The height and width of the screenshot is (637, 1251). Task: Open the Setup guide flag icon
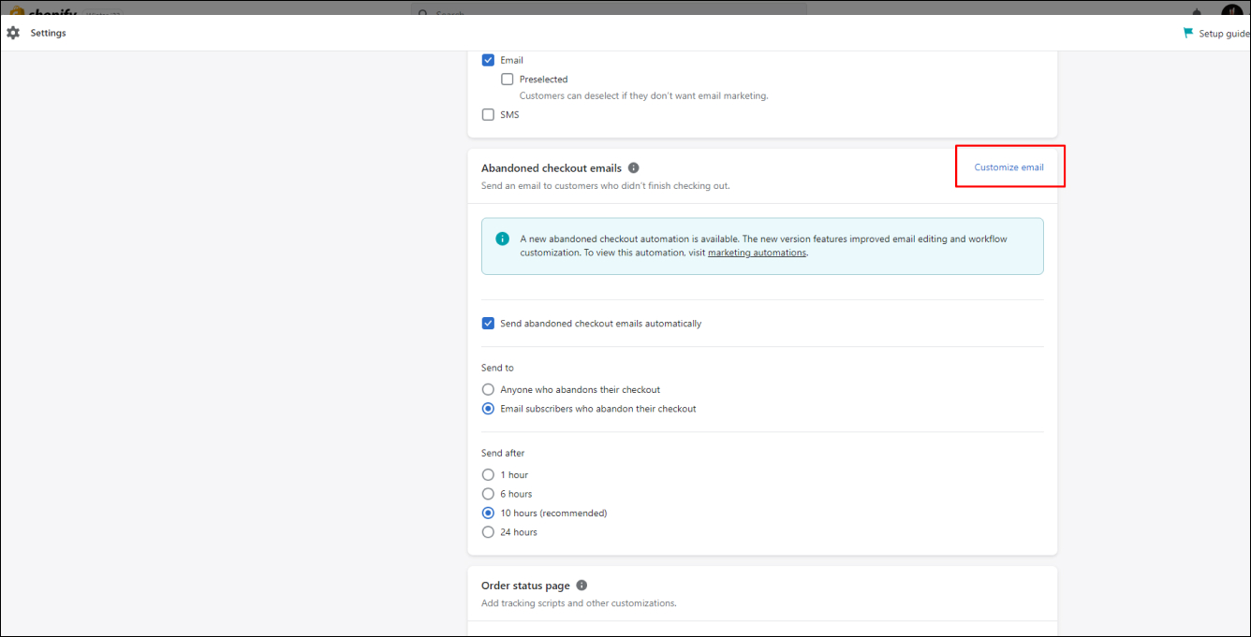coord(1188,33)
